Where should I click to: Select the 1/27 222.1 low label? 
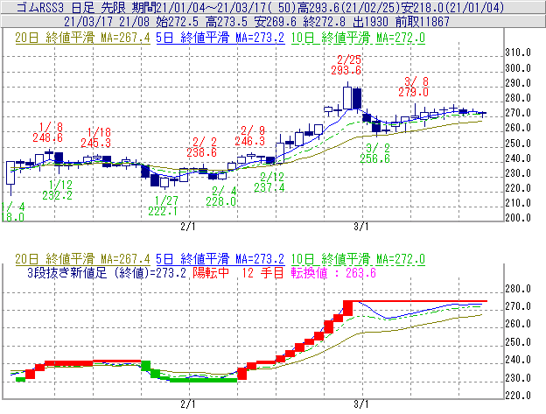click(163, 206)
